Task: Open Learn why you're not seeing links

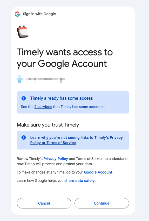Action: [77, 140]
